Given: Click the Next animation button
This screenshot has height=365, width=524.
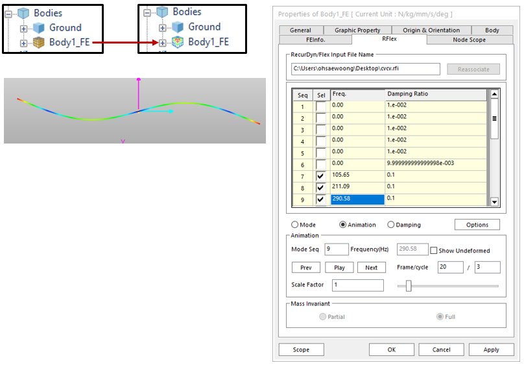Looking at the screenshot, I should coord(372,268).
